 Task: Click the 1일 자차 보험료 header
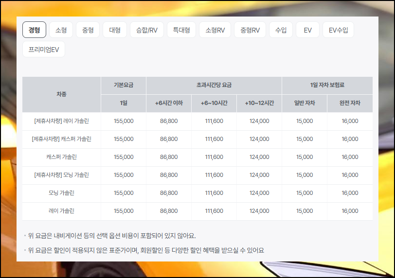[327, 85]
